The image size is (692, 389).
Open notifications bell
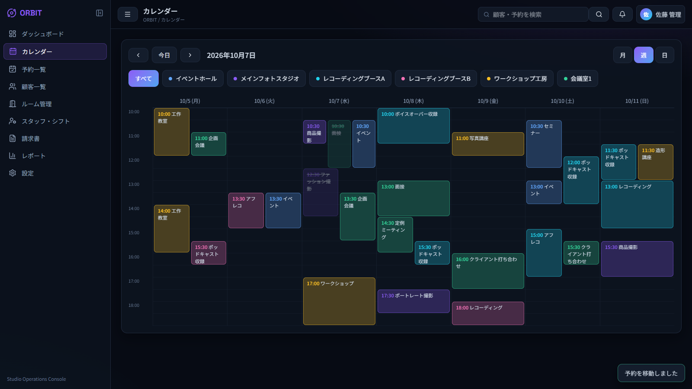[622, 14]
